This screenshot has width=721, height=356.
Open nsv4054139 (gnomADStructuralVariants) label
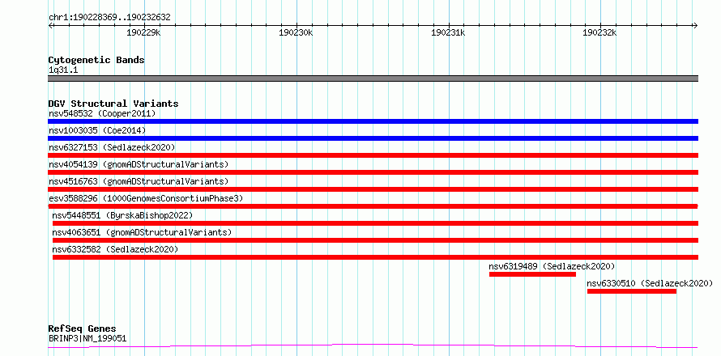coord(139,164)
